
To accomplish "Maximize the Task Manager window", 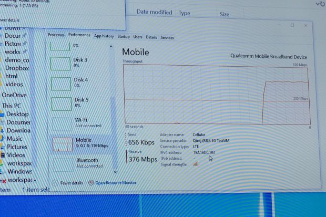I will click(x=292, y=25).
